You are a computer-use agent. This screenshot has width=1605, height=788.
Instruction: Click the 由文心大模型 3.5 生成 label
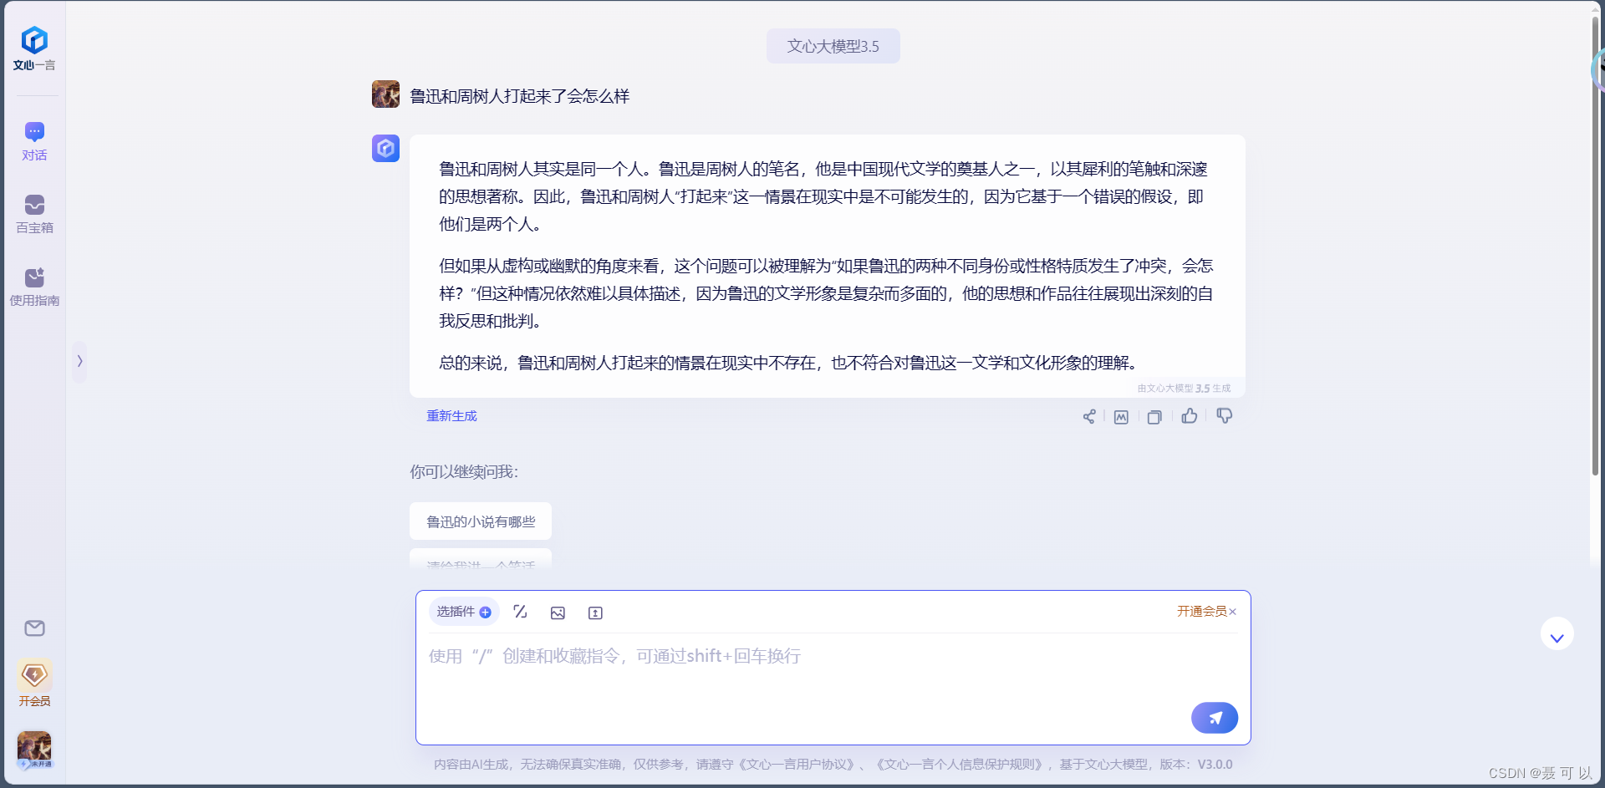(x=1184, y=389)
